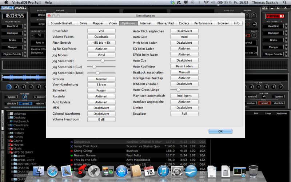Click the left deck waveform overview
Viewport: 291px width, 182px height.
(x=24, y=77)
